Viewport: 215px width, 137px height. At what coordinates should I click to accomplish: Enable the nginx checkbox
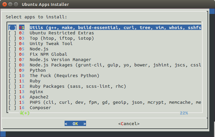pyautogui.click(x=12, y=92)
